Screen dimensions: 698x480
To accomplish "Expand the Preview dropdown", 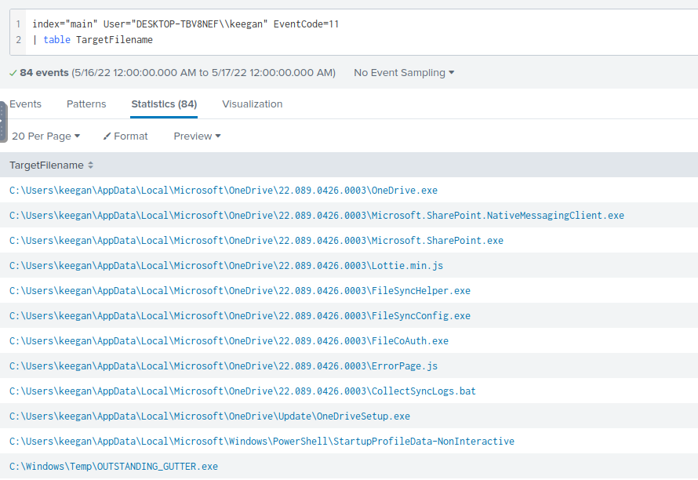I will point(197,136).
